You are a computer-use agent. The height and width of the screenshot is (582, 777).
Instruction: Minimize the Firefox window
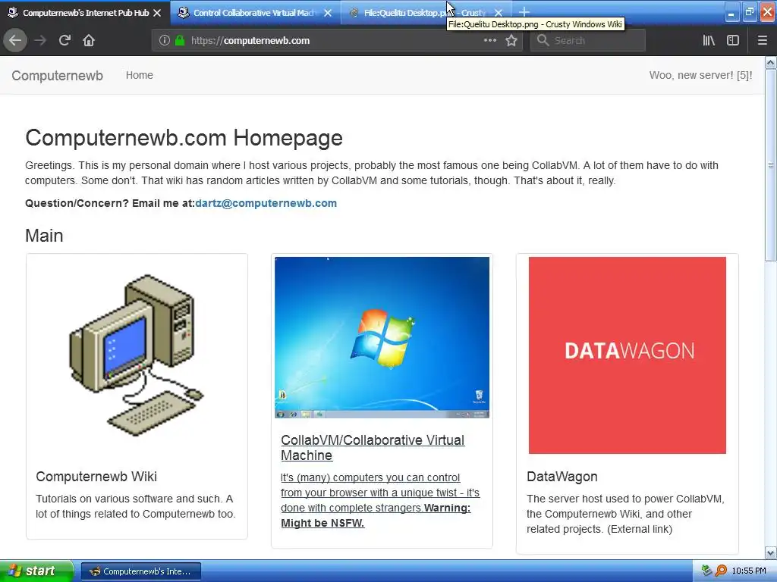(731, 12)
